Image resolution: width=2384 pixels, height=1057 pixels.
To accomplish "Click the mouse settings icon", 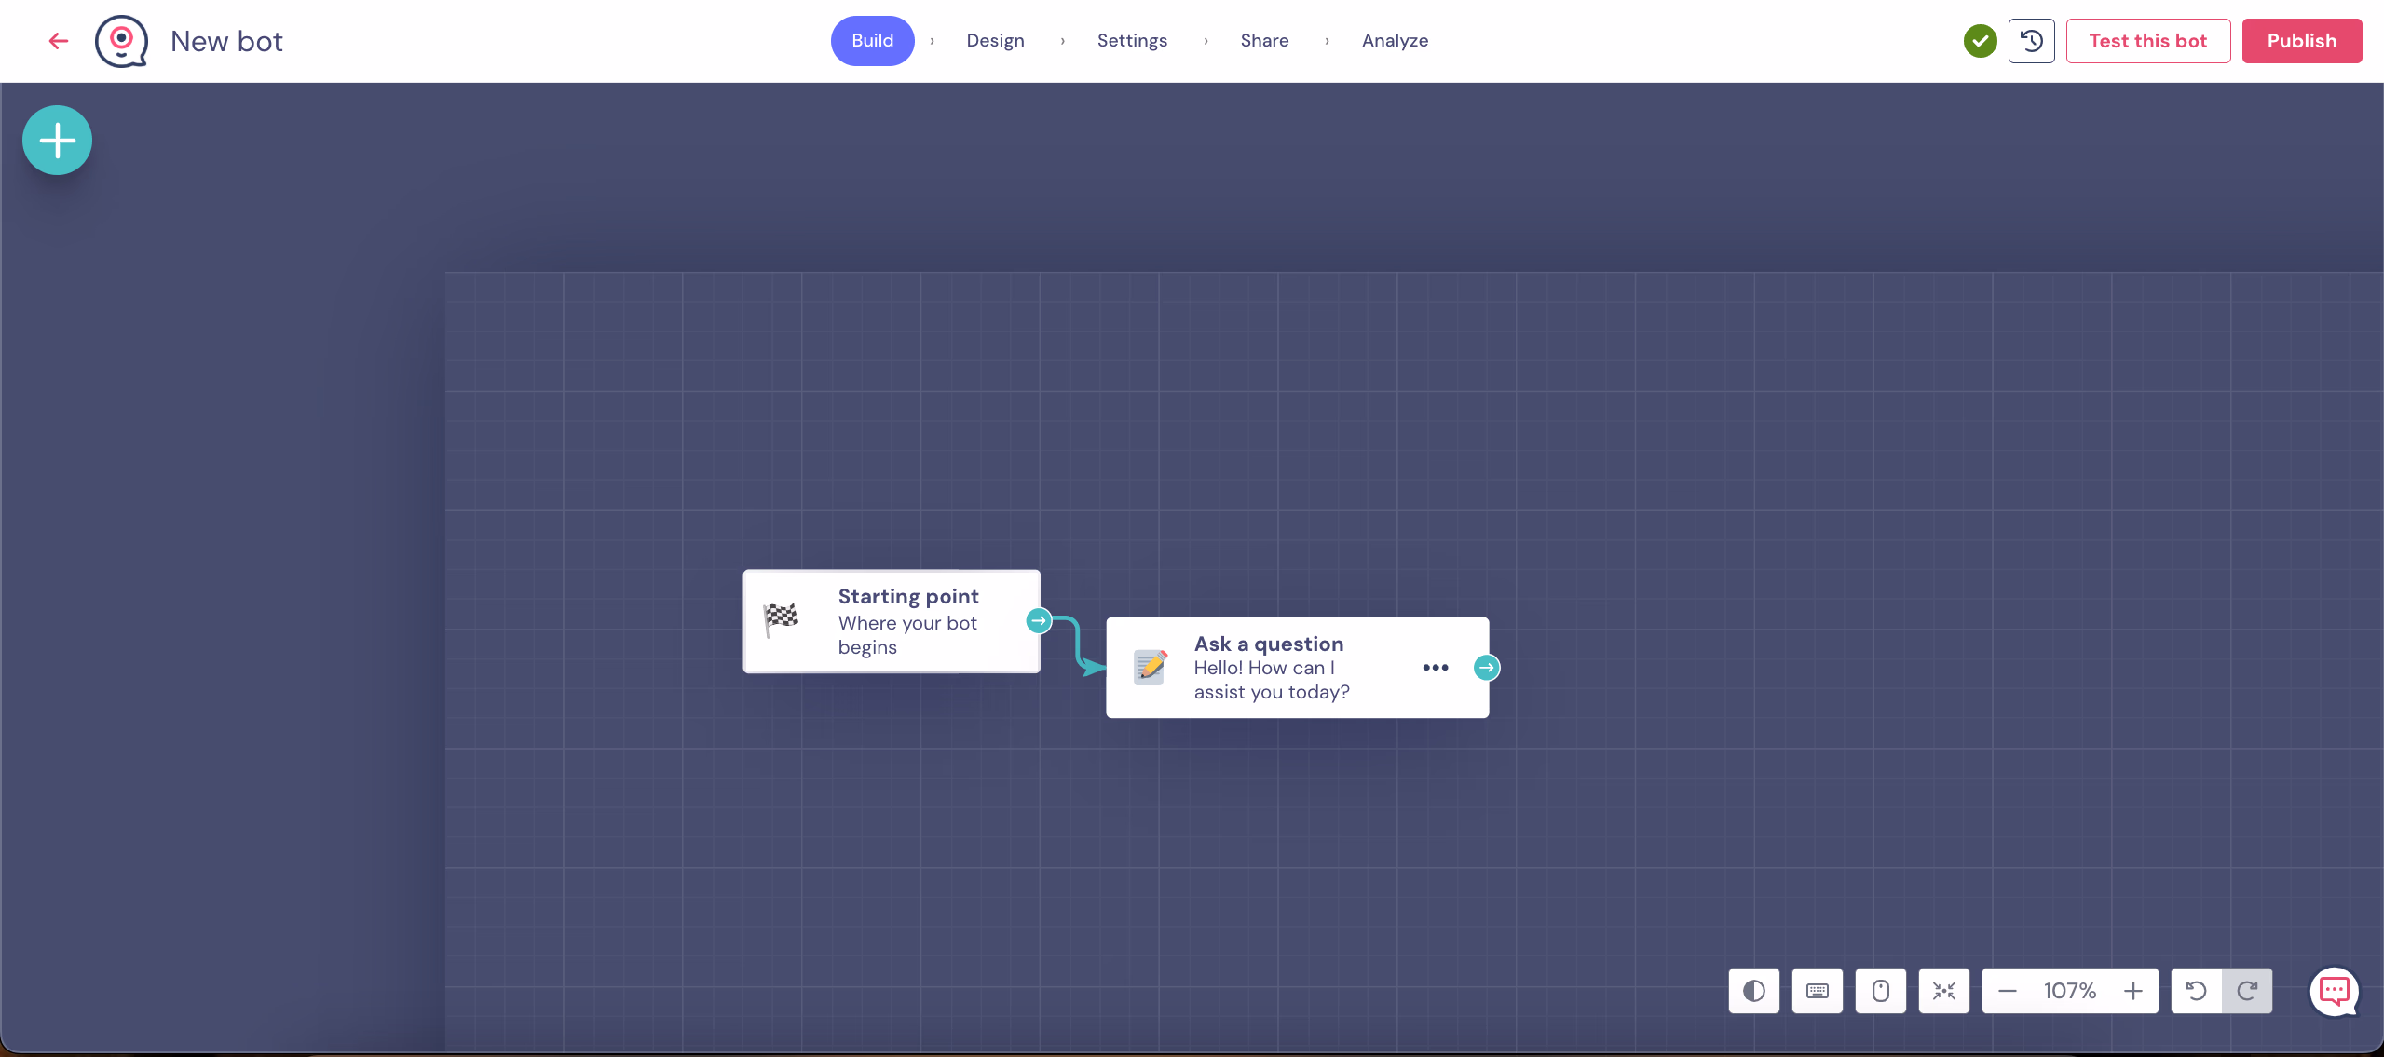I will pyautogui.click(x=1880, y=991).
